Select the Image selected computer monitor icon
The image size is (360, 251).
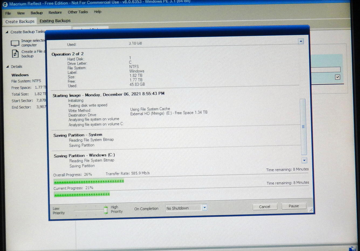15,43
